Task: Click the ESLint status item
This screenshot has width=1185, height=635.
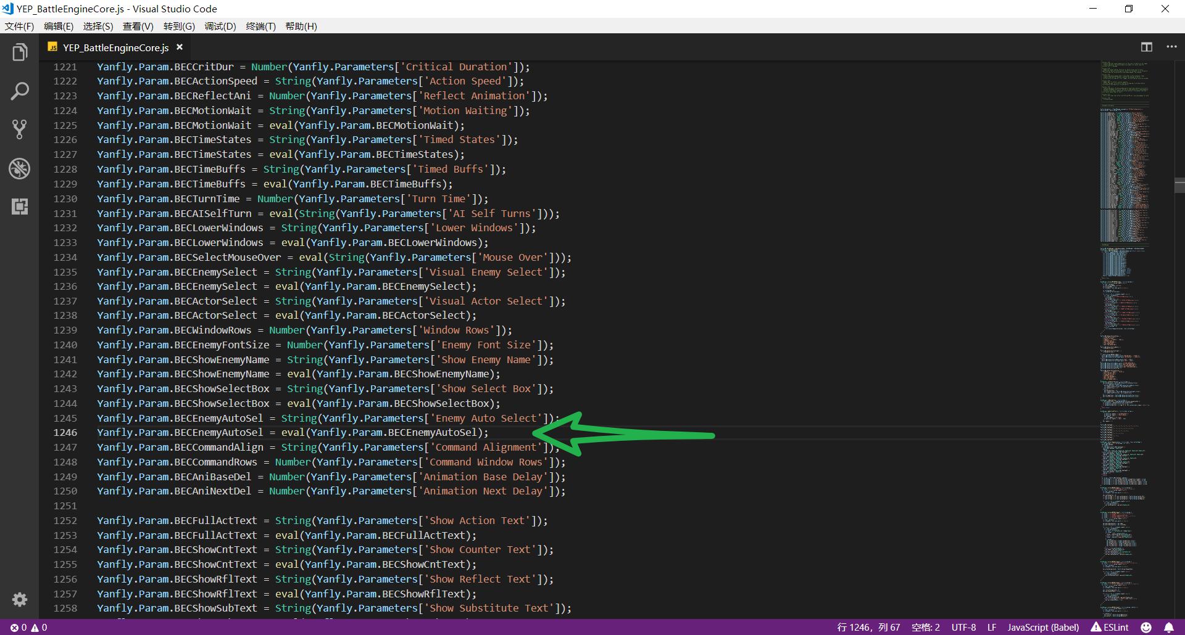Action: (1110, 628)
